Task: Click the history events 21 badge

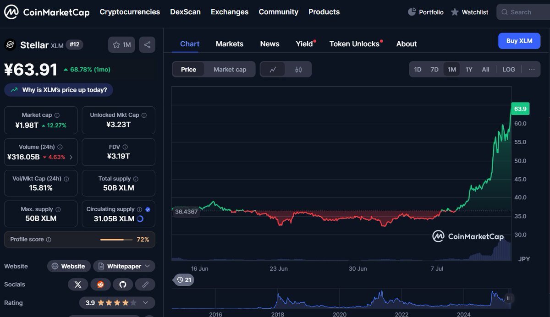Action: (183, 279)
